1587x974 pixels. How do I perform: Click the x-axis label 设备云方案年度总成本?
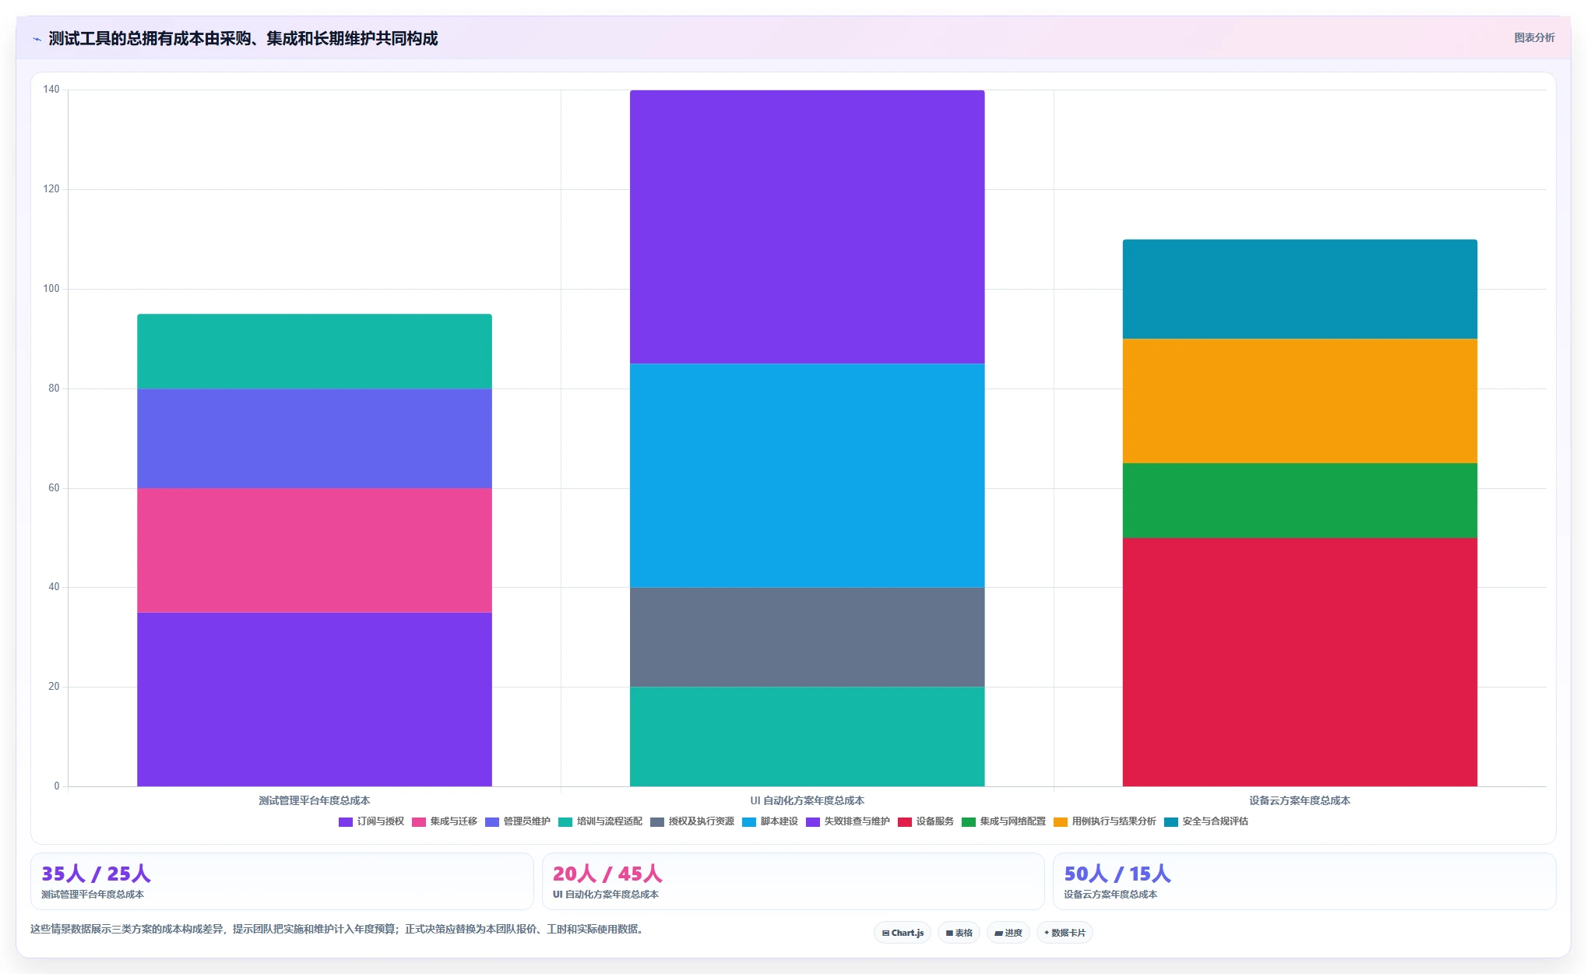click(x=1300, y=800)
